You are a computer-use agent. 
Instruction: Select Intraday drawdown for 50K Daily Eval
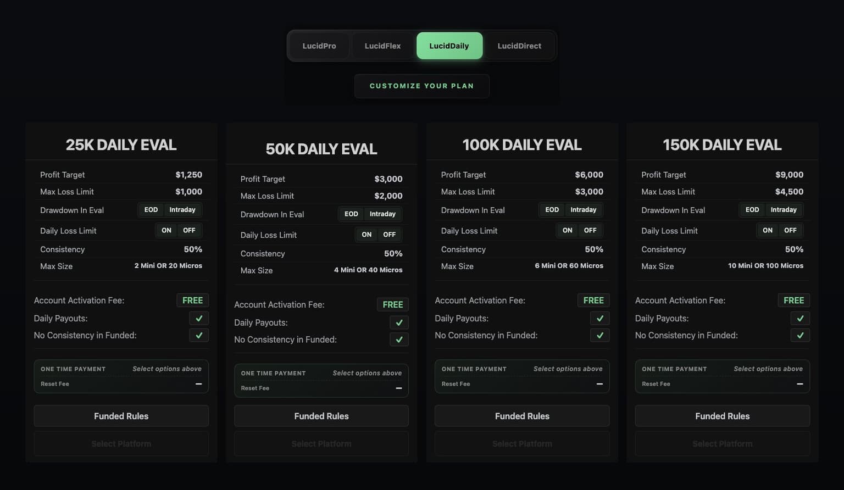pyautogui.click(x=382, y=214)
